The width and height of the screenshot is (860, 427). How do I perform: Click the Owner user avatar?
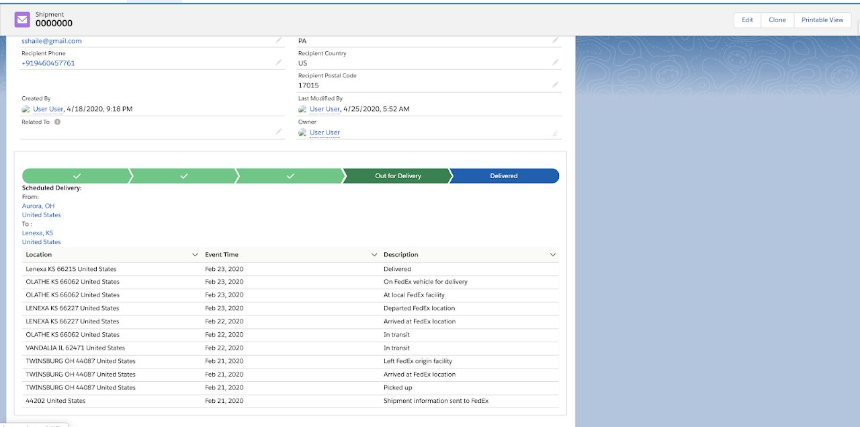(302, 132)
